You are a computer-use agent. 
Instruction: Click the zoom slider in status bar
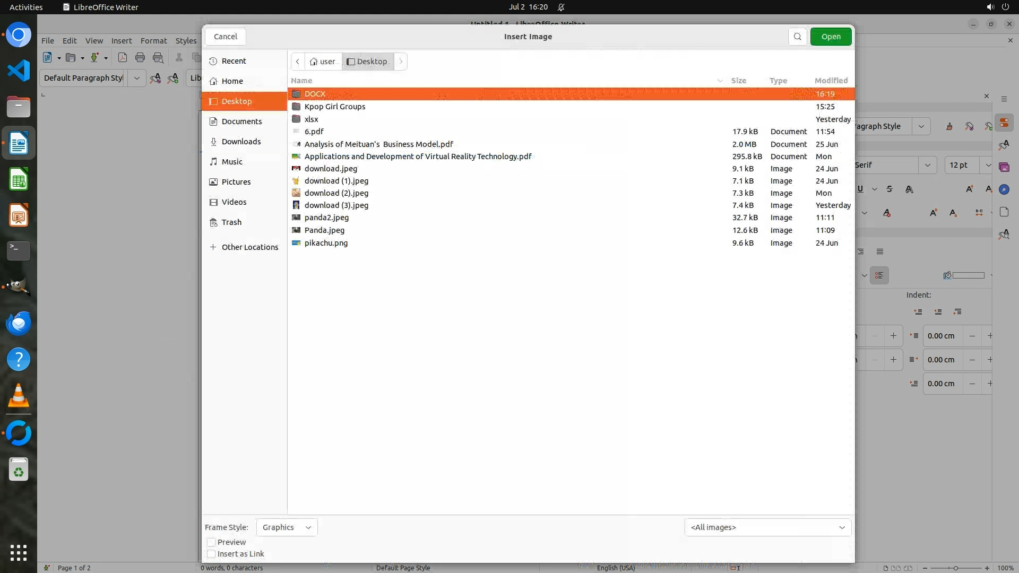(955, 568)
